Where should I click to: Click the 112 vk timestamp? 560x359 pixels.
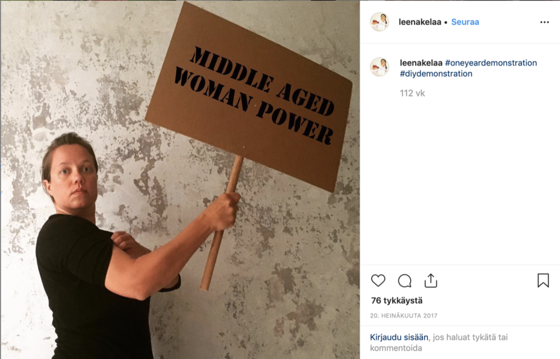412,94
